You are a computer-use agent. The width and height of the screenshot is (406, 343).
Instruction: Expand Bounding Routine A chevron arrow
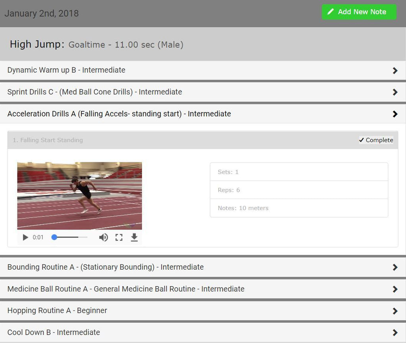(x=395, y=267)
